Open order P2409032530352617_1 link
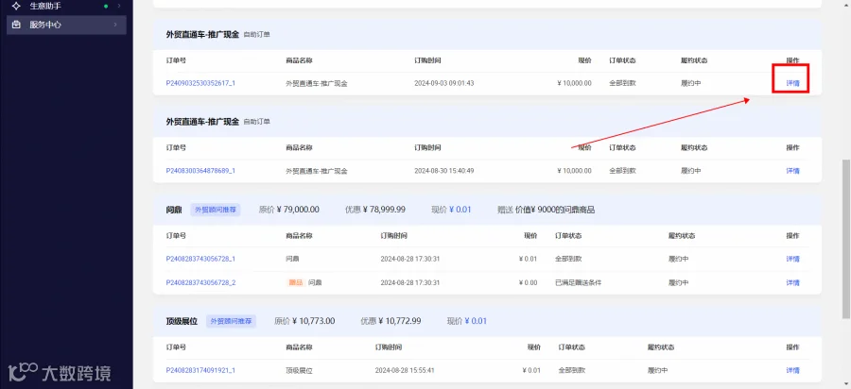The image size is (851, 389). (200, 83)
